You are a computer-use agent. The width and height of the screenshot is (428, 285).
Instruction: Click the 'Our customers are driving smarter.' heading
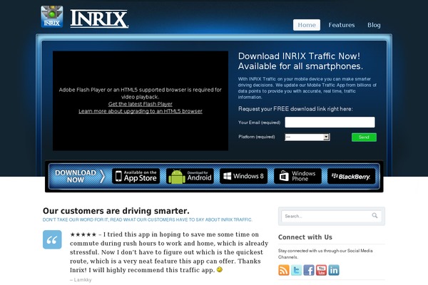coord(116,211)
